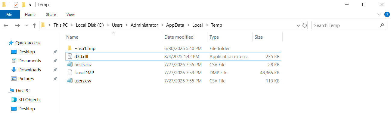Click Local breadcrumb in address bar

pos(197,25)
